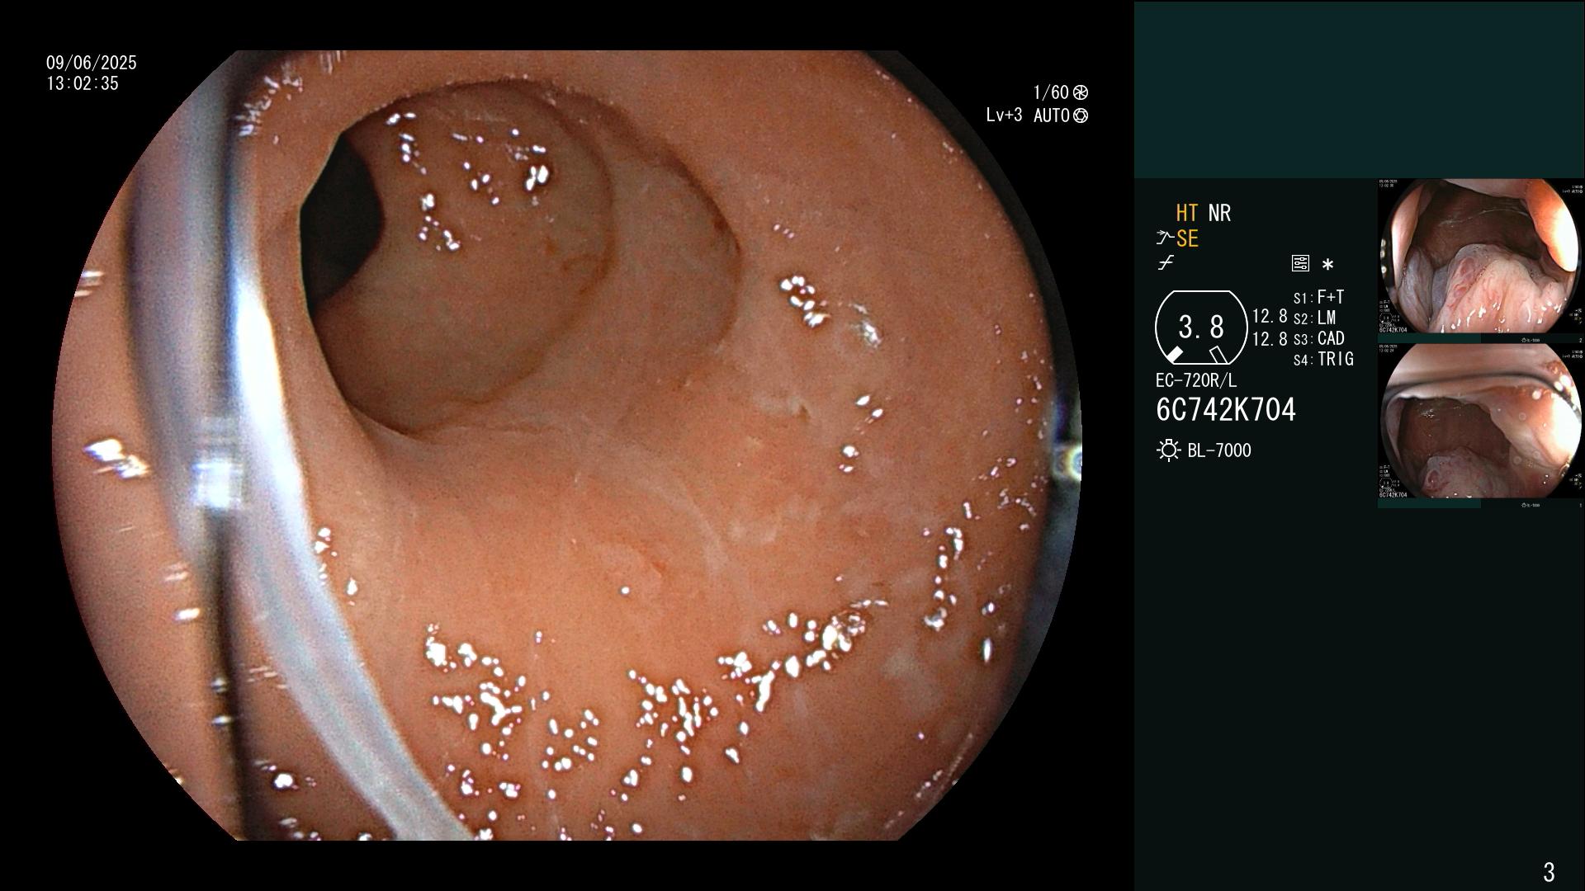Click the S2: LM switch assignment
The image size is (1585, 891).
(1315, 318)
